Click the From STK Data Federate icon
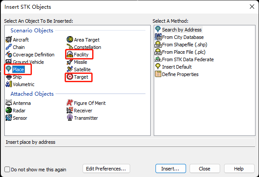Viewport: 259px width, 177px height. pos(158,59)
